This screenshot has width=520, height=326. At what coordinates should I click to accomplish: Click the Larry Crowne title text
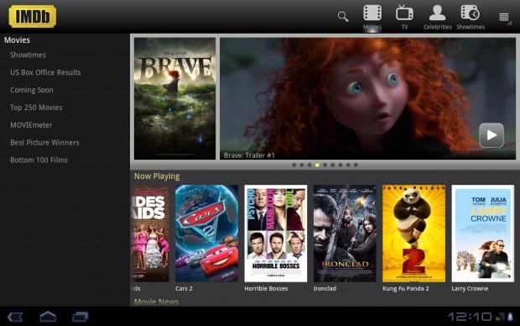(x=470, y=289)
